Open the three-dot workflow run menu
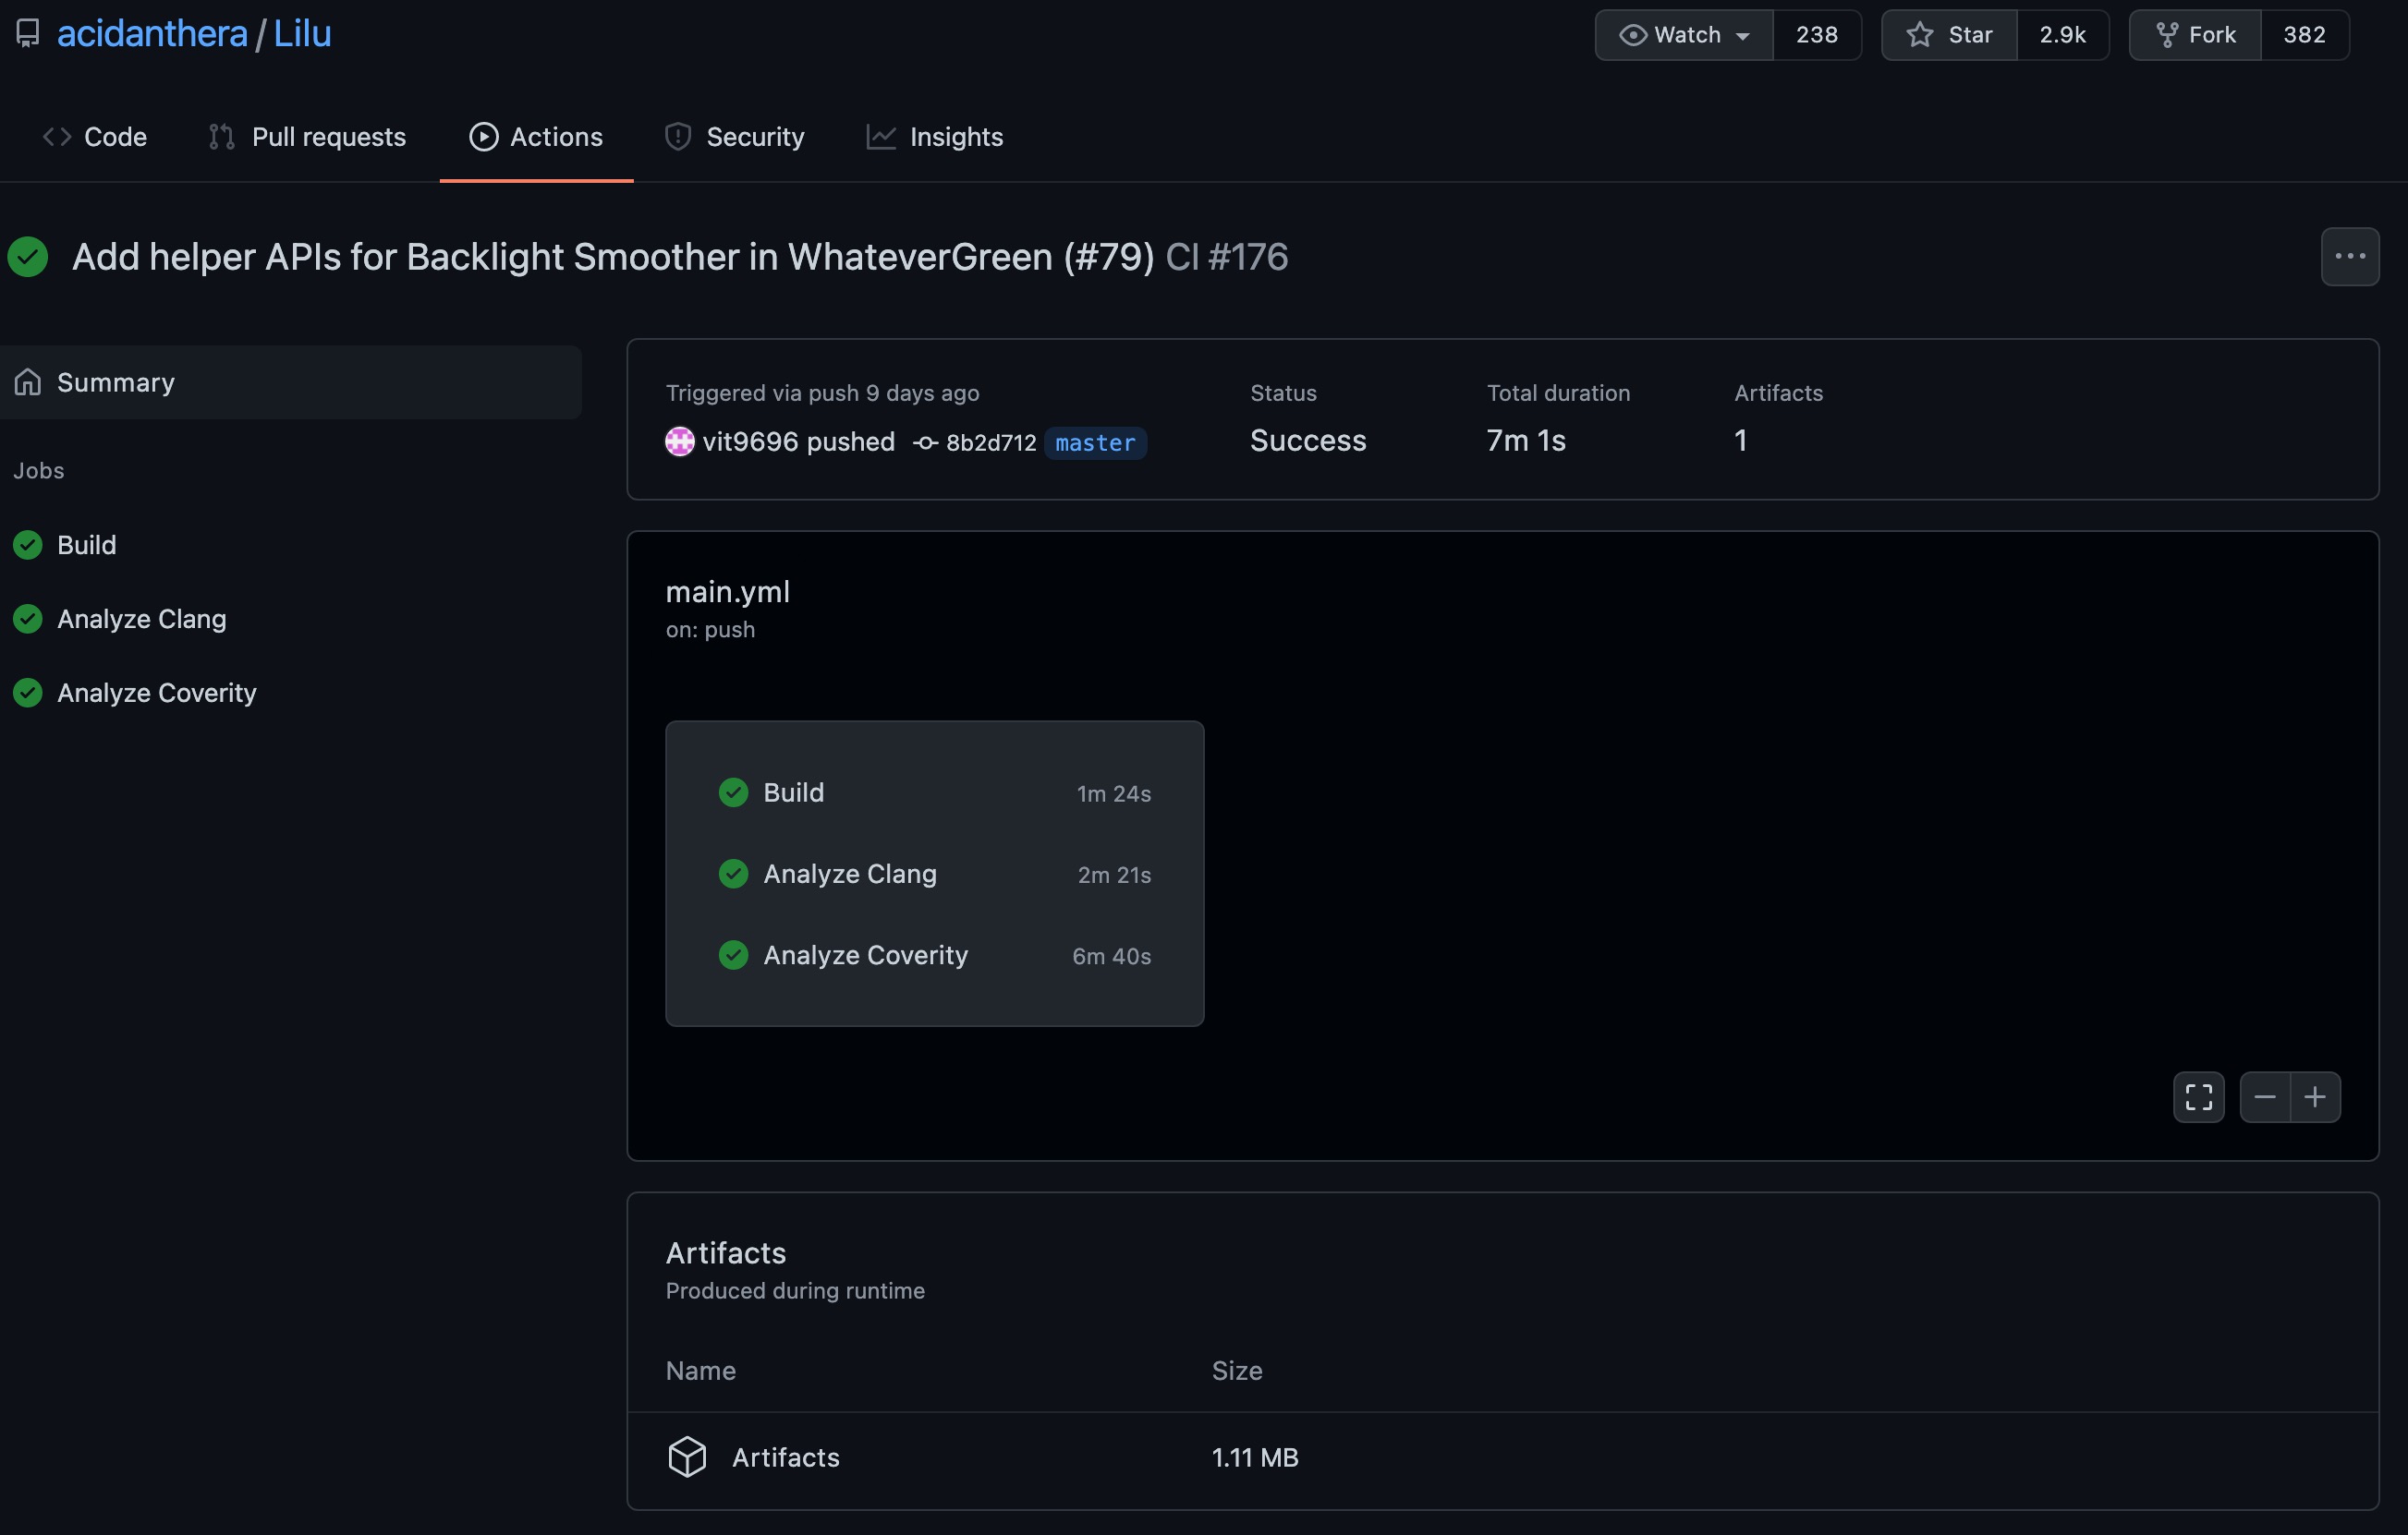 coord(2349,257)
